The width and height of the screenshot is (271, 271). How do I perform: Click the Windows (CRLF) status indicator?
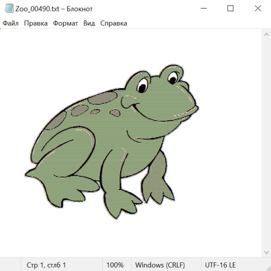pos(160,265)
